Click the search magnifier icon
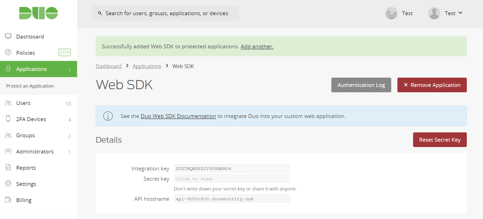Screen dimensions: 483x219 (100, 13)
